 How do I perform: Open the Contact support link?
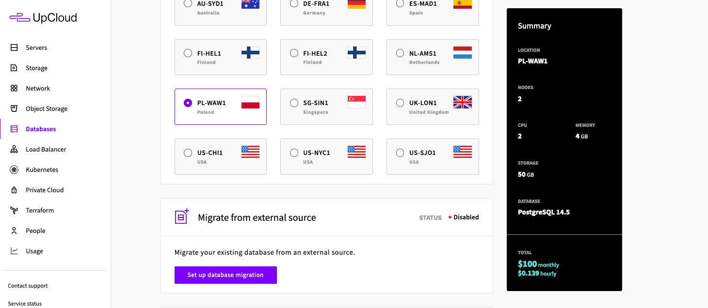[28, 286]
